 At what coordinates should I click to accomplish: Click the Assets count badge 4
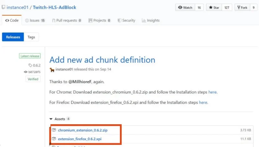68,119
